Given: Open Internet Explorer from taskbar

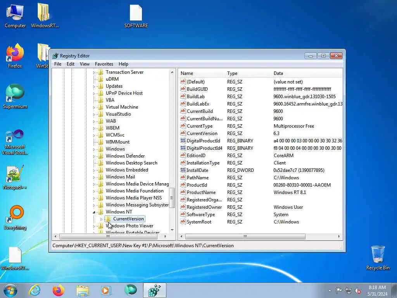Looking at the screenshot, I should tap(35, 290).
